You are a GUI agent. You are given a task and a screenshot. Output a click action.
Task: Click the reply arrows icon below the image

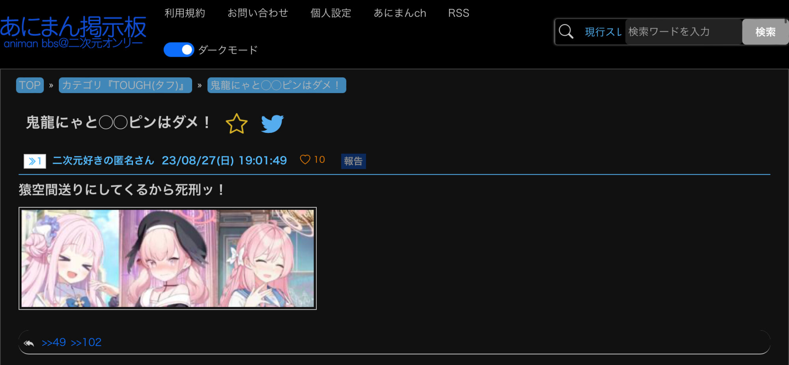pyautogui.click(x=29, y=343)
